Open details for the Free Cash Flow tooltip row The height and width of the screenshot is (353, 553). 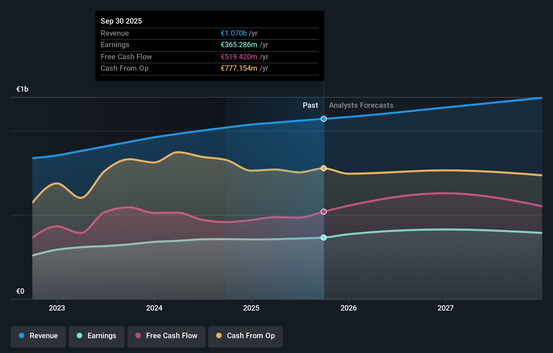209,57
